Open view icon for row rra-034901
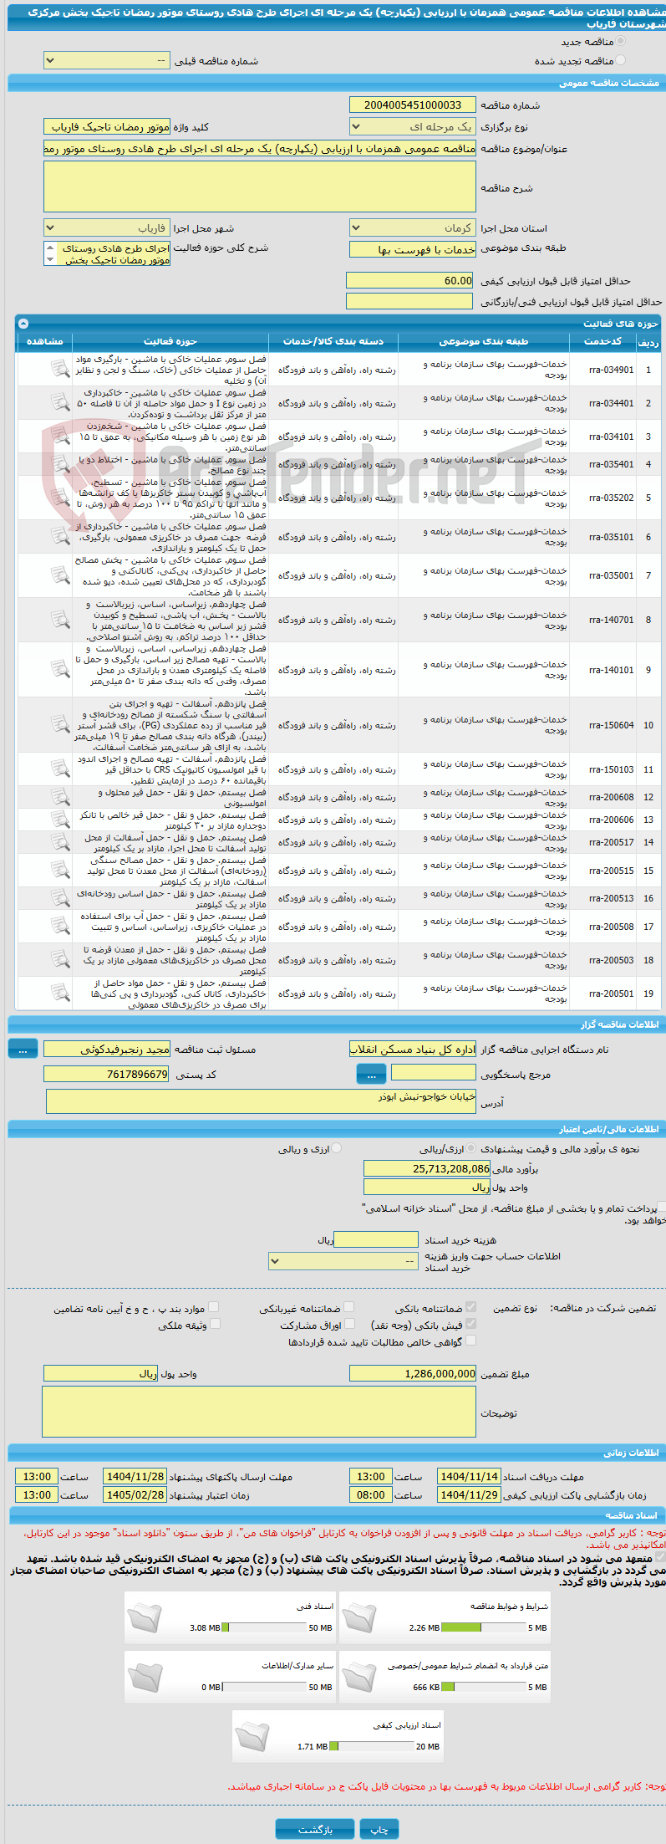The height and width of the screenshot is (1844, 666). [x=59, y=369]
